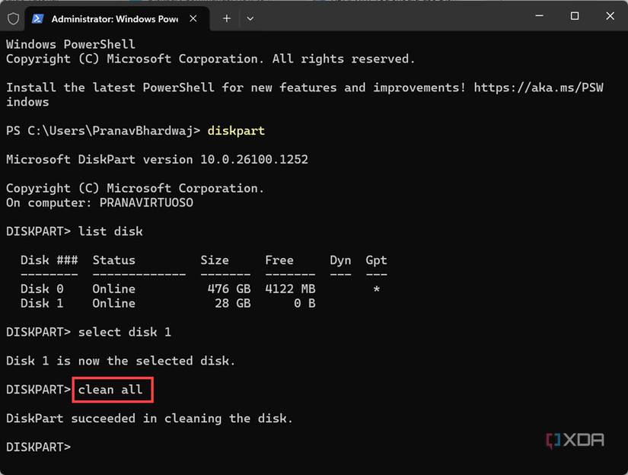This screenshot has height=475, width=628.
Task: Click the PowerShell icon on the tab
Action: click(38, 18)
